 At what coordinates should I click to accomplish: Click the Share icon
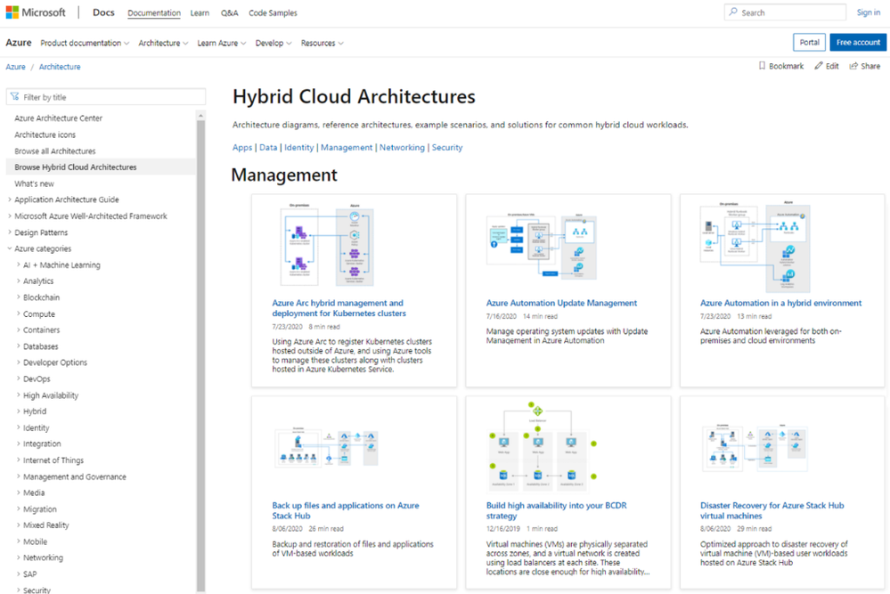pos(853,66)
